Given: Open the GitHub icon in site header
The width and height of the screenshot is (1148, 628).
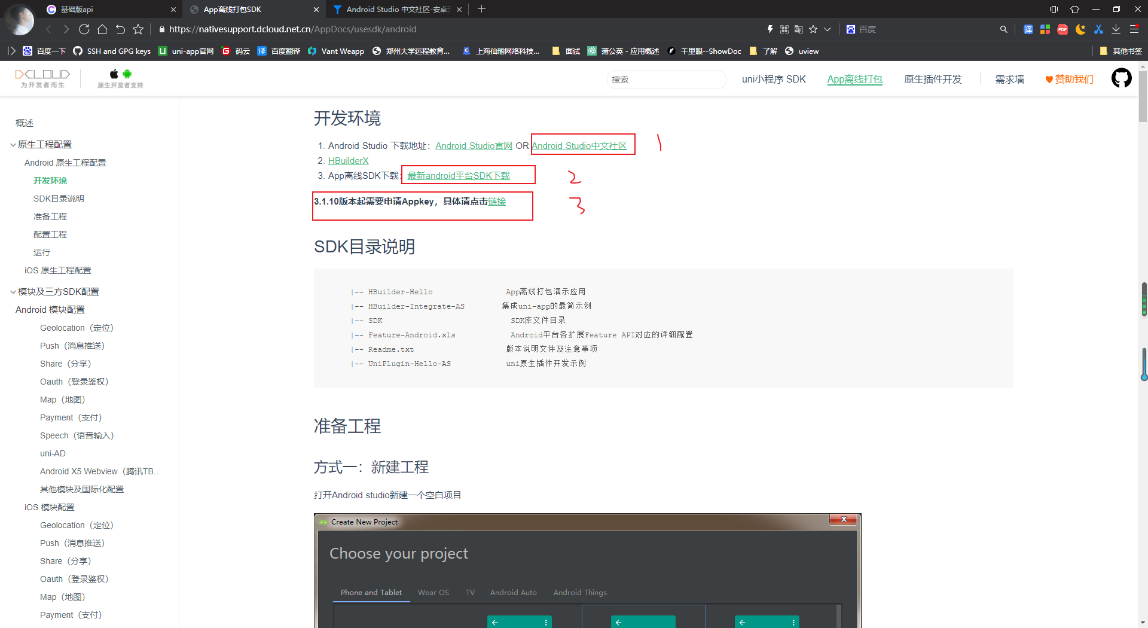Looking at the screenshot, I should point(1122,78).
